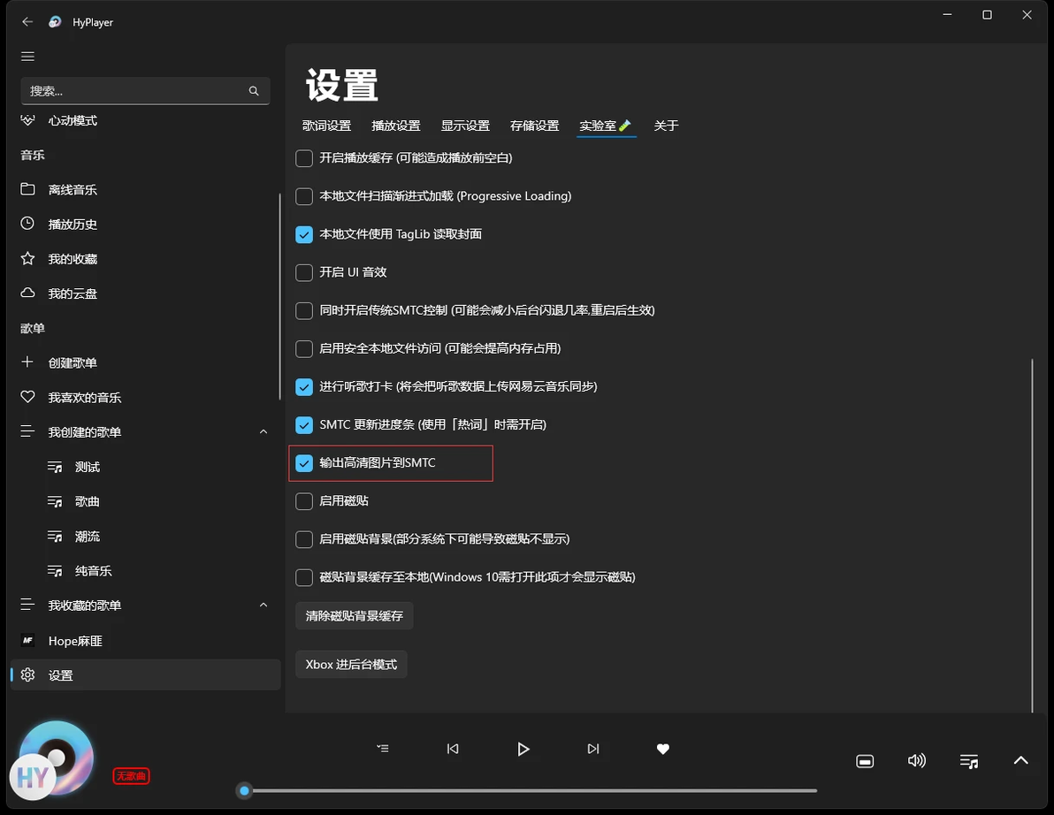The width and height of the screenshot is (1054, 815).
Task: Open 离线音乐 folder icon
Action: [27, 189]
